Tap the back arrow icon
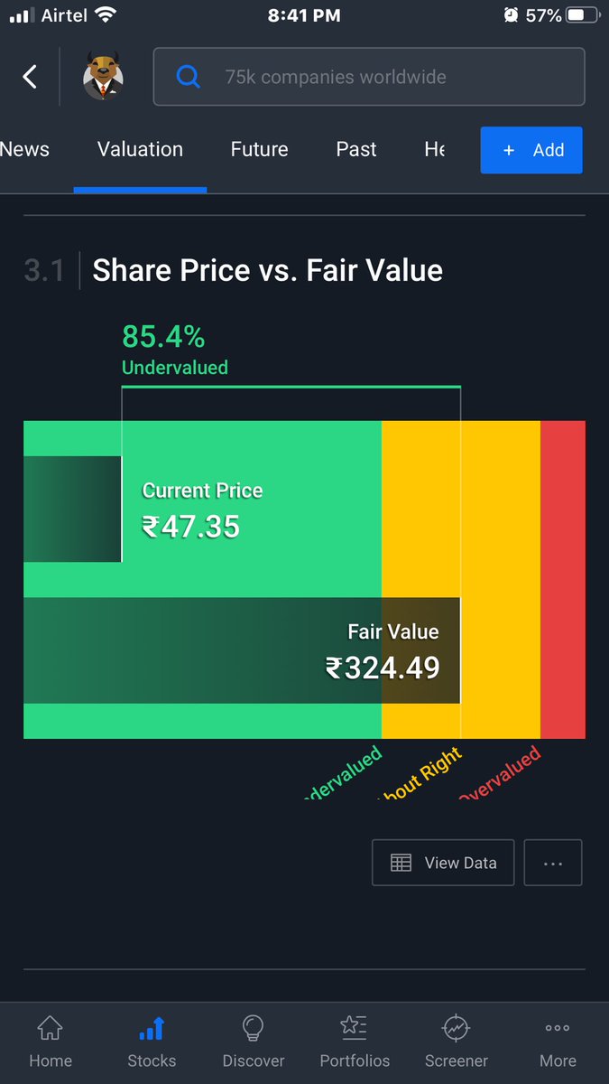Screen dimensions: 609x1084 (x=30, y=77)
